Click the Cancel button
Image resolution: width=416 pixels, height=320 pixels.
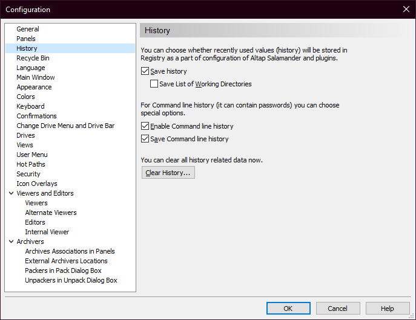tap(338, 309)
